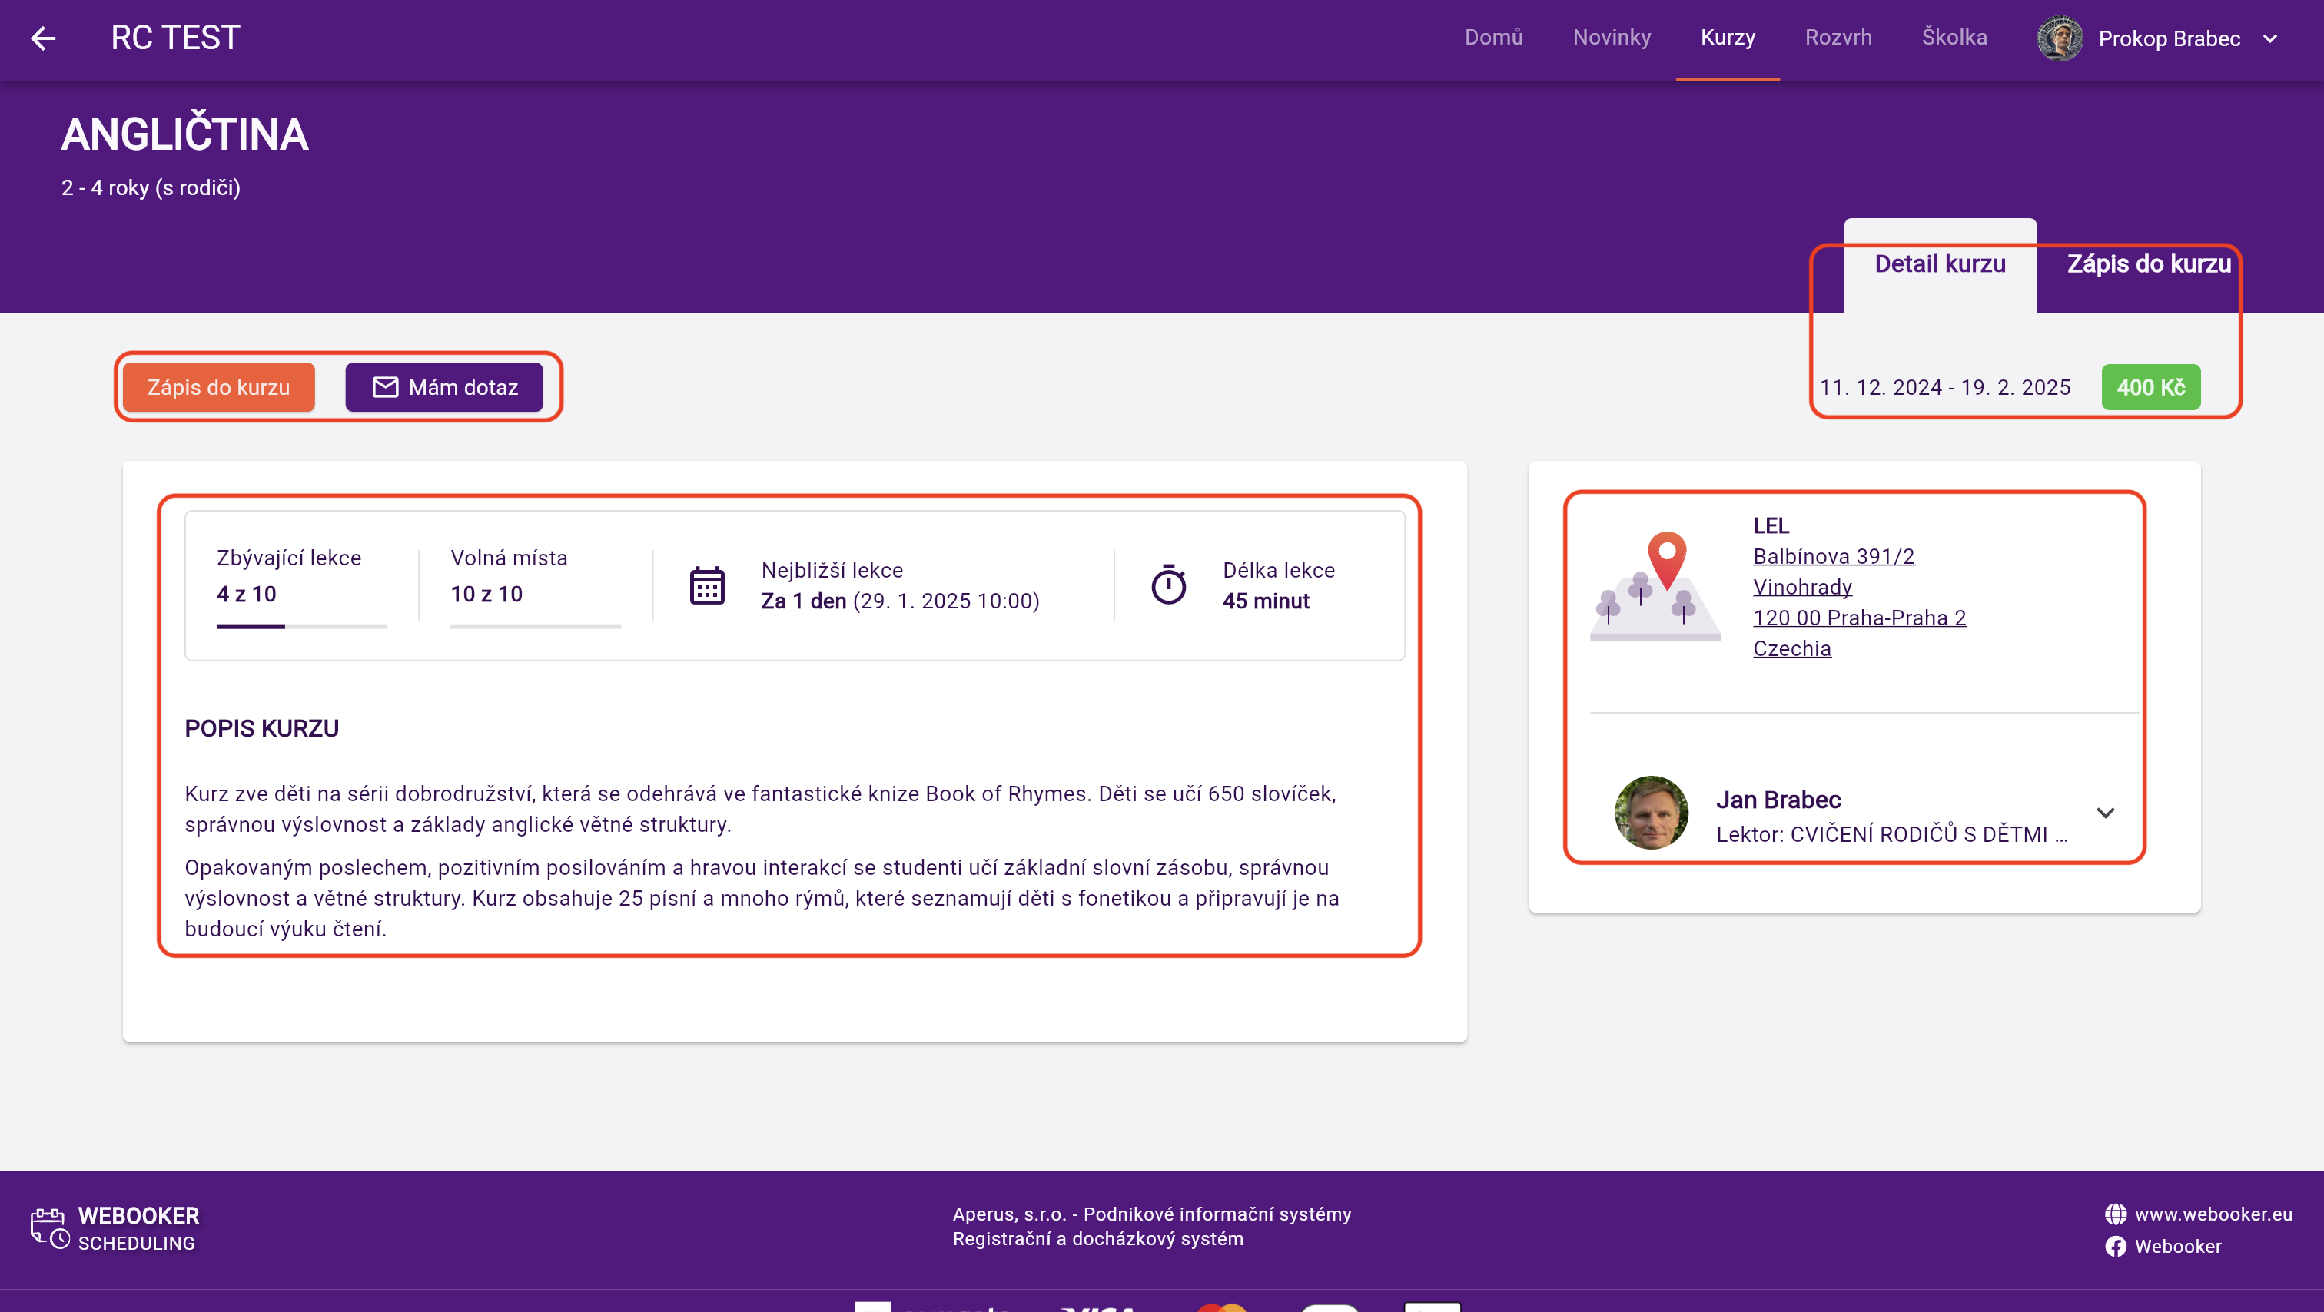Click the Webooker Scheduling logo icon
The width and height of the screenshot is (2324, 1312).
(x=50, y=1228)
